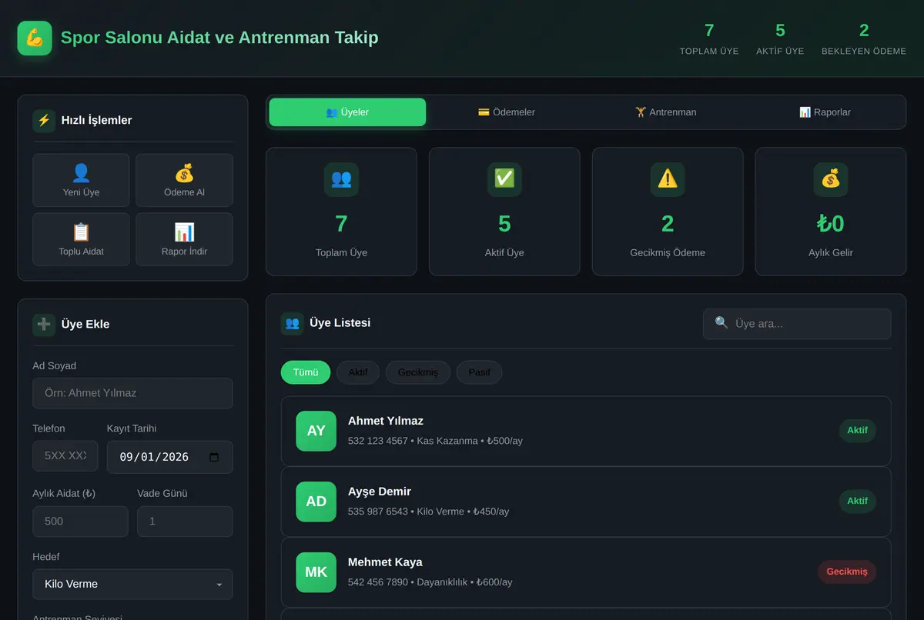Click the Ad Soyad input field
This screenshot has height=620, width=924.
click(x=132, y=393)
